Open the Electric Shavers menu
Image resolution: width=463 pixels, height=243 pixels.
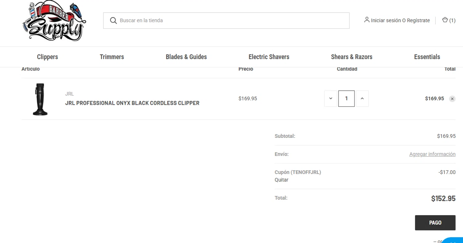point(269,57)
